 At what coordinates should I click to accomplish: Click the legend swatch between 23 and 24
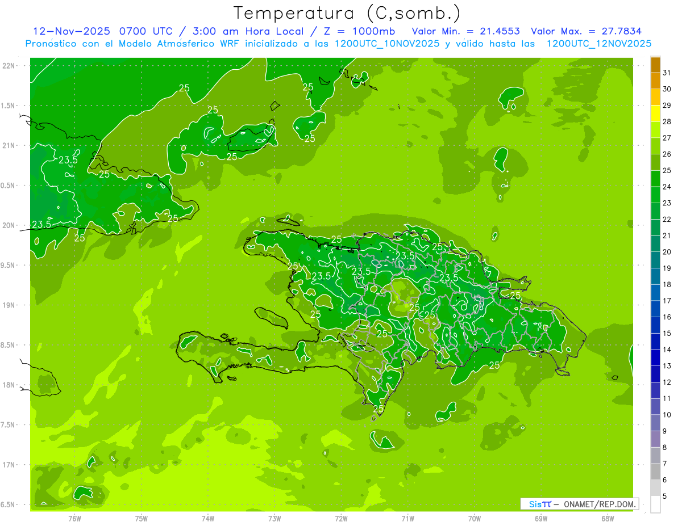coord(655,195)
